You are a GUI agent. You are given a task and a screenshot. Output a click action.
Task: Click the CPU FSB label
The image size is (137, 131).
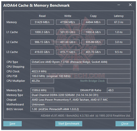12,76
